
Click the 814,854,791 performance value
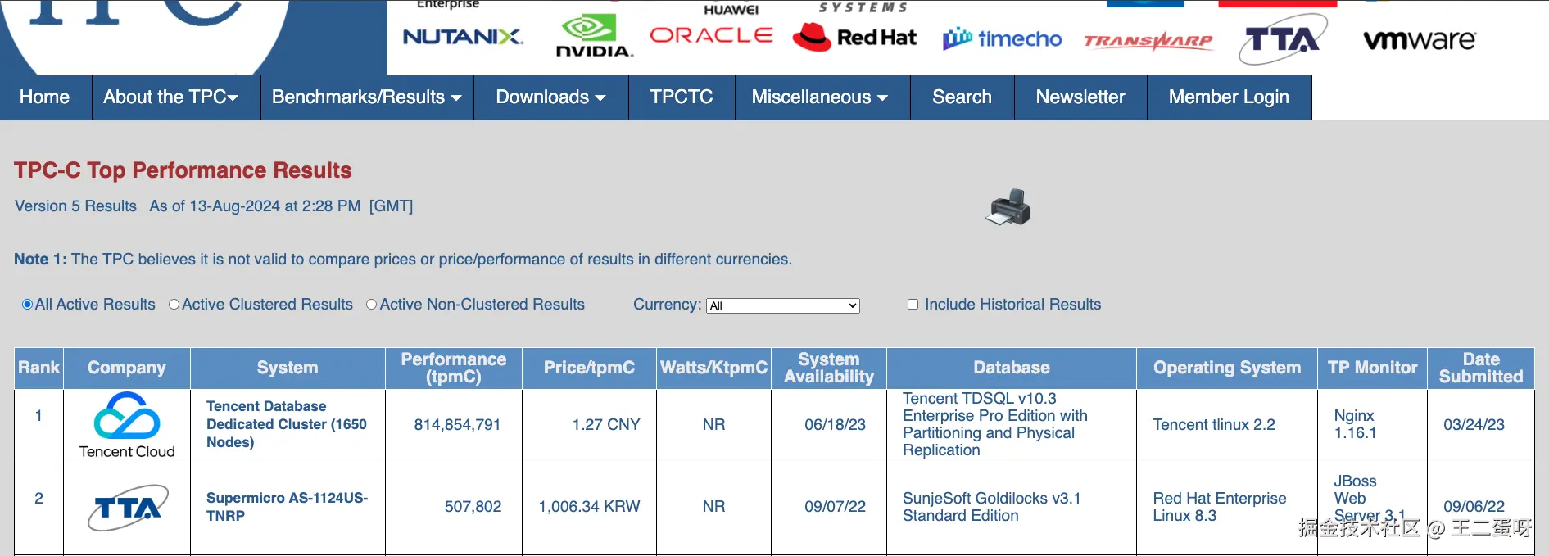click(x=457, y=425)
